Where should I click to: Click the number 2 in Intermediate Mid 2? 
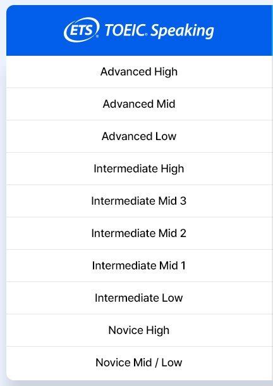click(183, 233)
